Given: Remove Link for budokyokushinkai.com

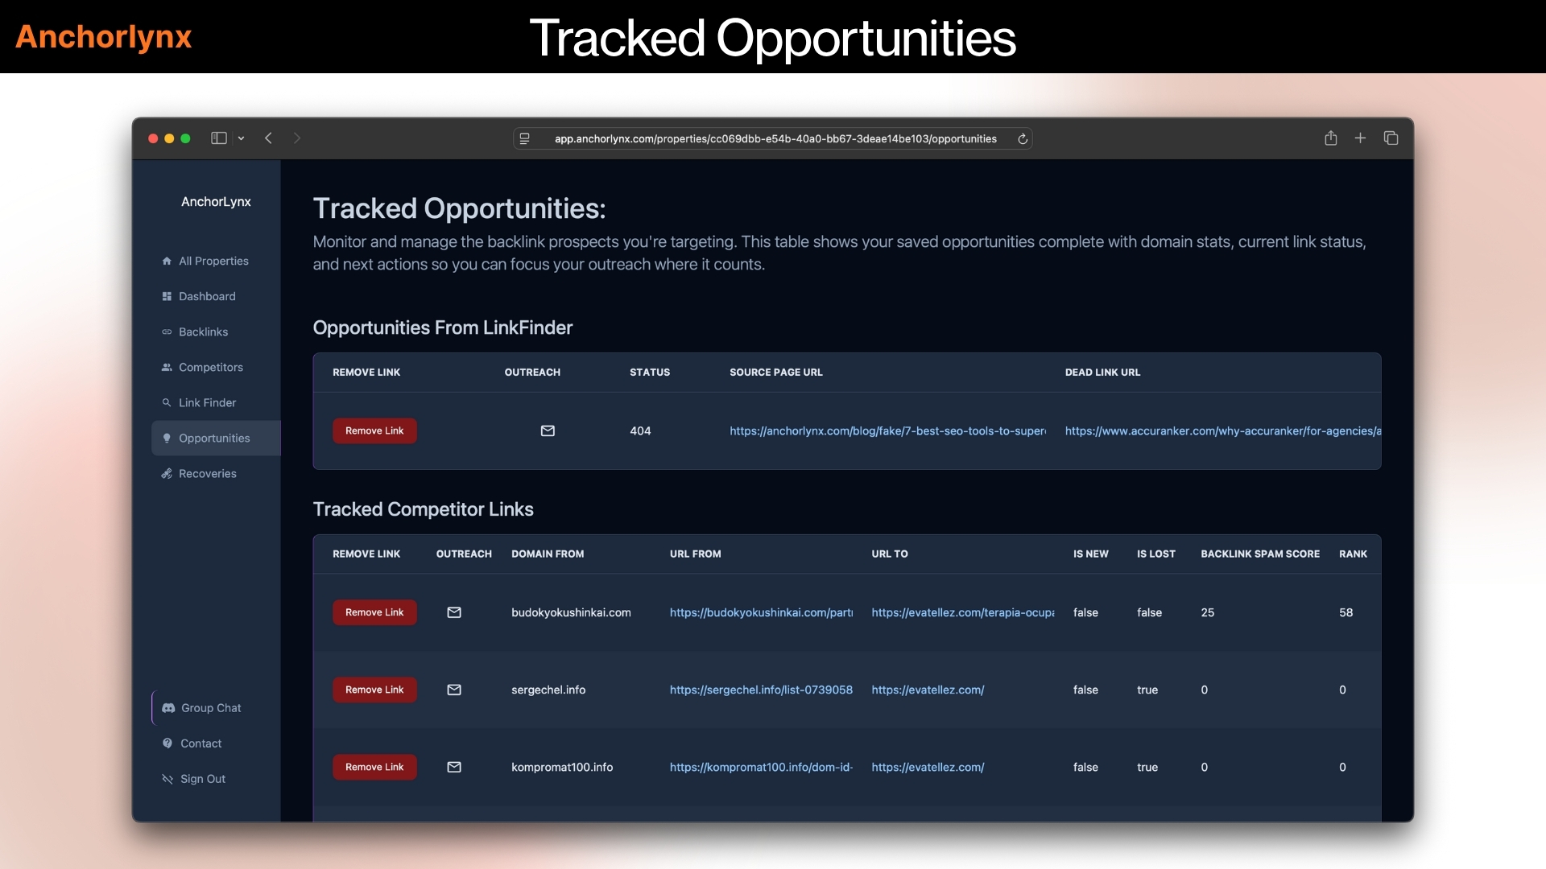Looking at the screenshot, I should tap(374, 612).
